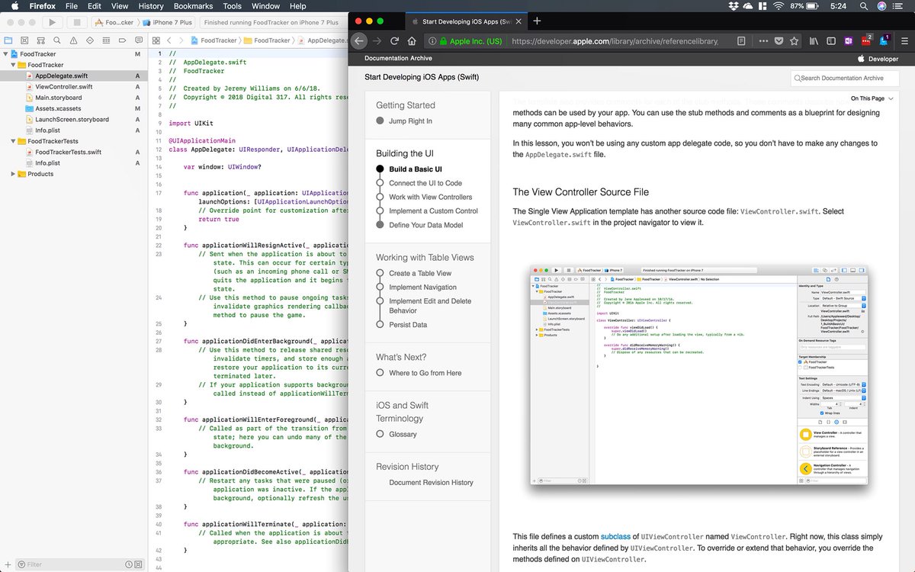915x572 pixels.
Task: Go forward in Xcode editor history
Action: [x=180, y=40]
